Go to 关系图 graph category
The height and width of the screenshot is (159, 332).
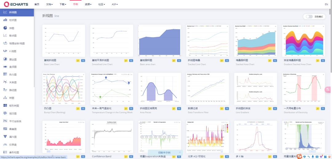tap(17, 82)
